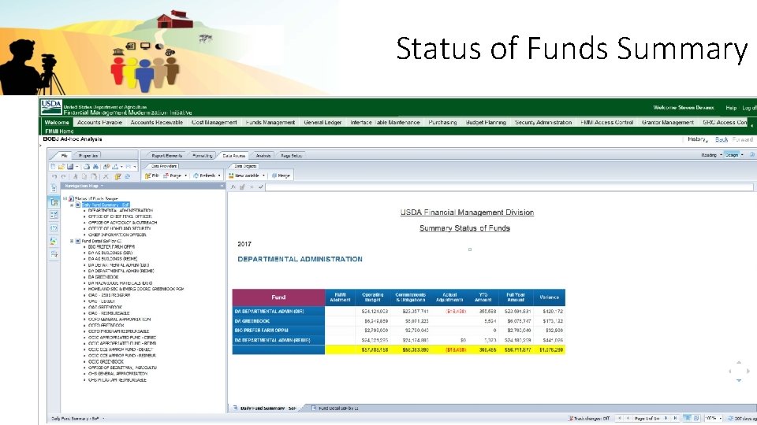757x425 pixels.
Task: Open the Navigation Map side panel icon
Action: (54, 201)
